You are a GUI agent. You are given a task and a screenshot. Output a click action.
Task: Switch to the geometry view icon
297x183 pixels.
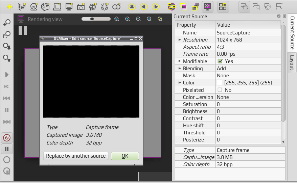coord(184,7)
